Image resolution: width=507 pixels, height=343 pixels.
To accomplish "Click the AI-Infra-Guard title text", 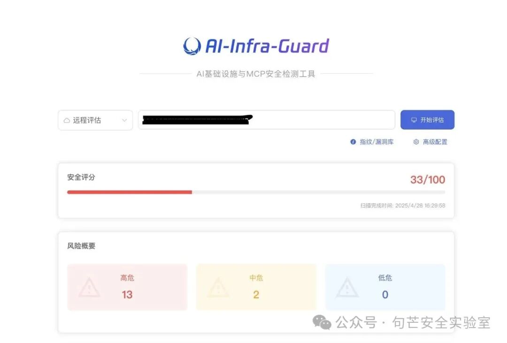I will tap(268, 46).
